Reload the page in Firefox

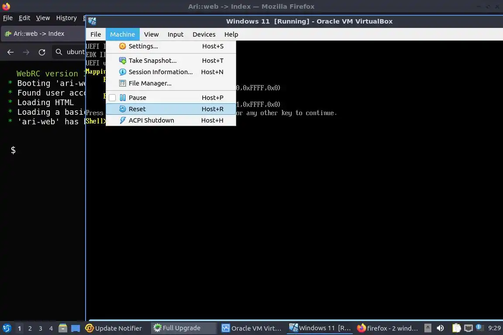click(42, 52)
